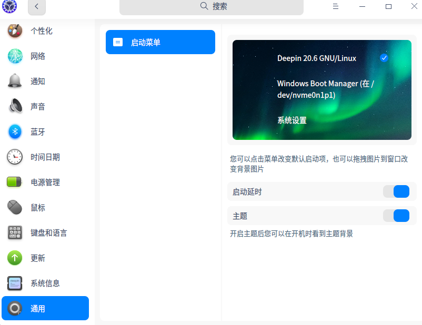The image size is (422, 325).
Task: Maximize the Control Center window
Action: (x=388, y=6)
